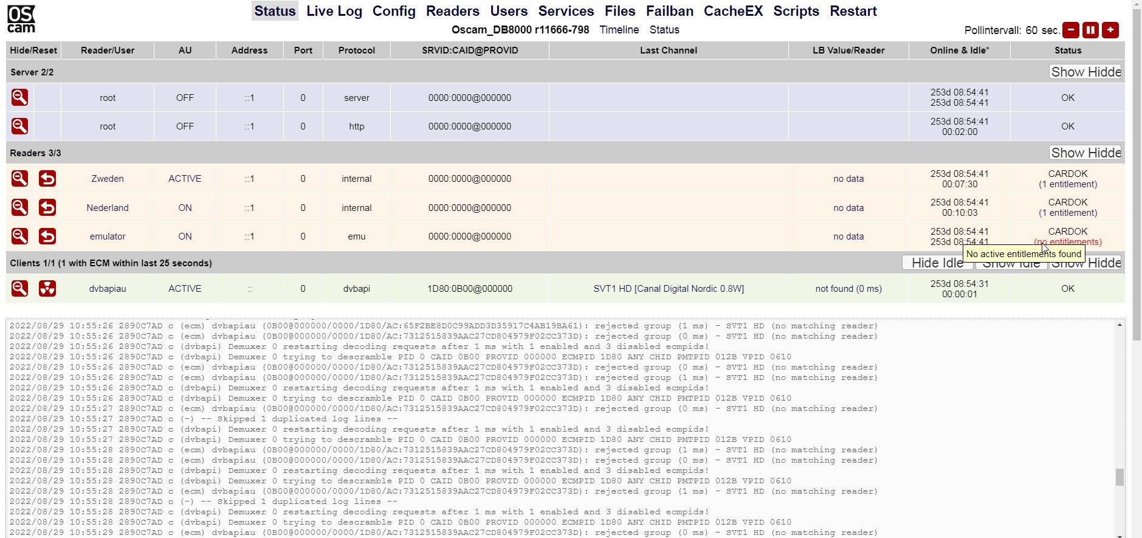The width and height of the screenshot is (1142, 538).
Task: Hide the root http server row
Action: point(19,126)
